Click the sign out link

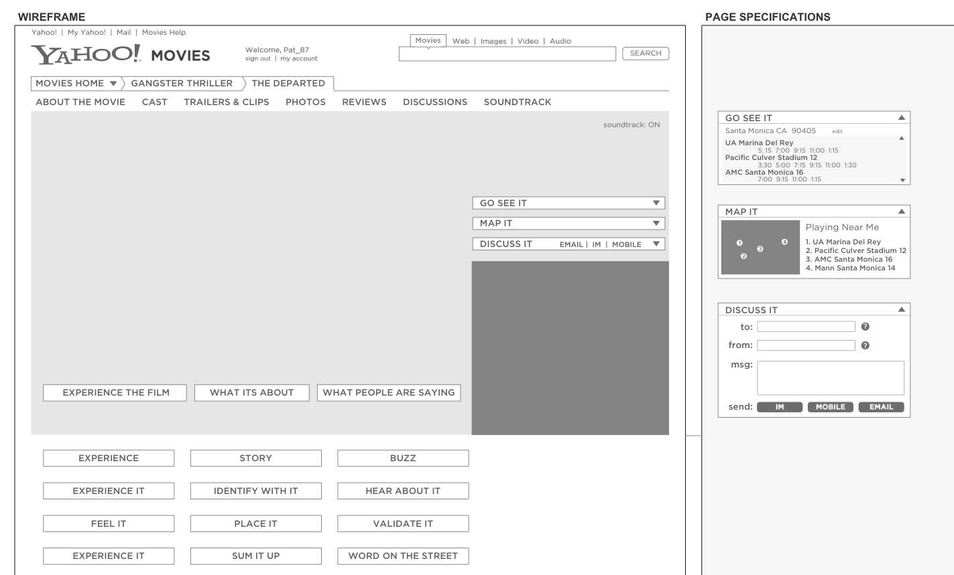click(258, 59)
